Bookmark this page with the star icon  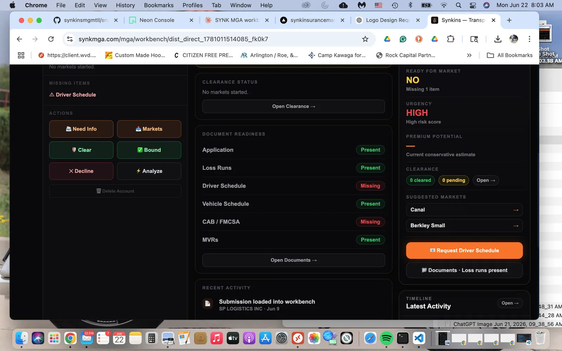pyautogui.click(x=365, y=39)
